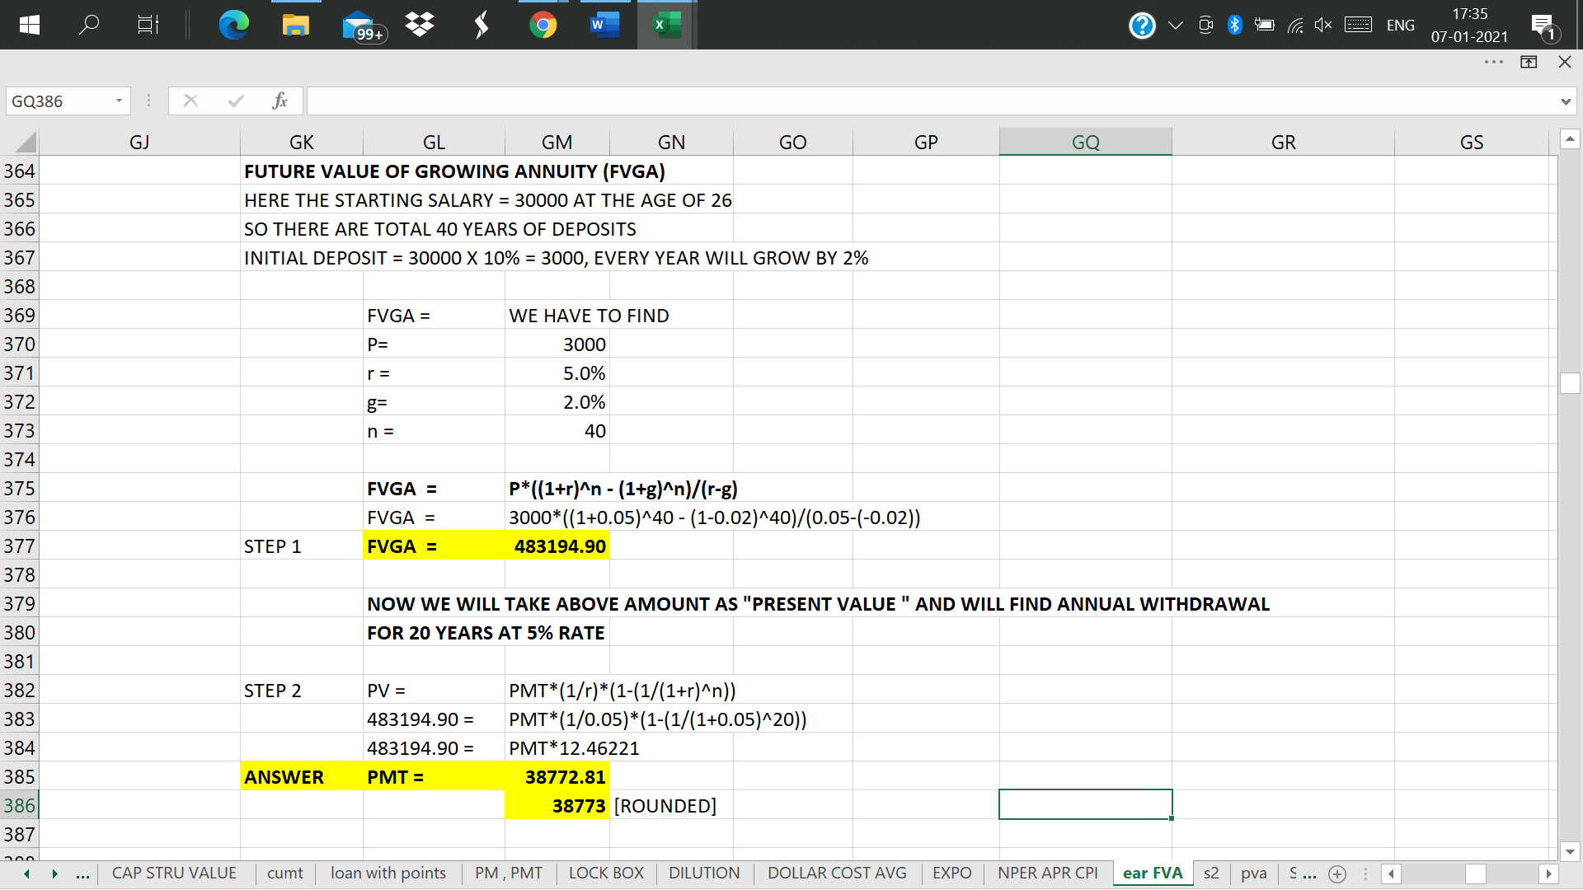Viewport: 1583px width, 890px height.
Task: Add a new sheet plus icon
Action: [1337, 874]
